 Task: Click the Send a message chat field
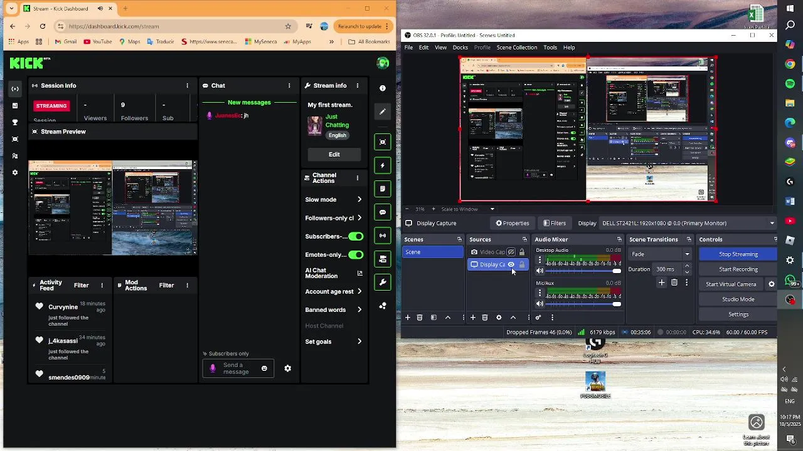238,368
